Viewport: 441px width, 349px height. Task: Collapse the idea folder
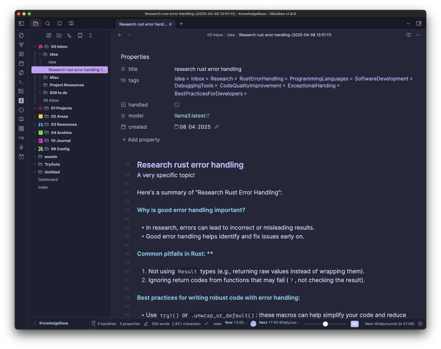click(40, 54)
